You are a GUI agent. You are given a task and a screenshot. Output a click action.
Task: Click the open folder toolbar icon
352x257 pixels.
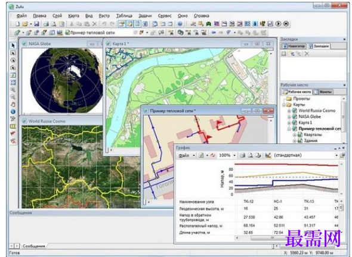point(25,24)
